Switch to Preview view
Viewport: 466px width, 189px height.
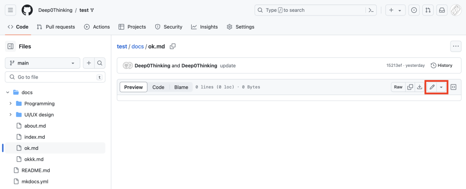(x=133, y=87)
